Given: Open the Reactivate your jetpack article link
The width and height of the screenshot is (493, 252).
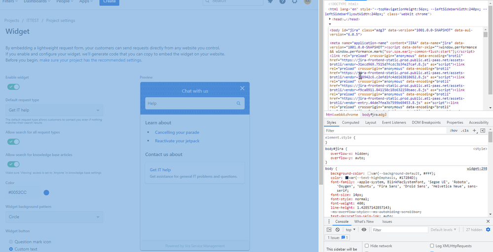Looking at the screenshot, I should 177,141.
